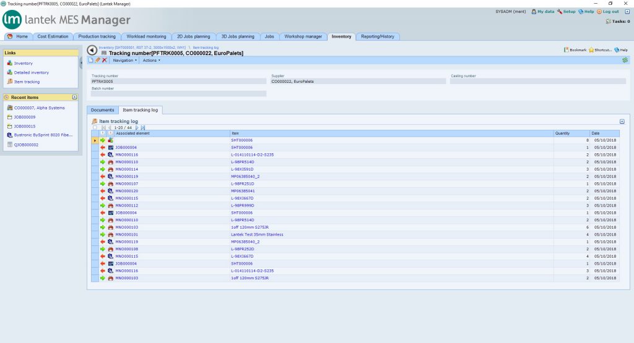
Task: Open recent item JOB000009
Action: (x=25, y=117)
